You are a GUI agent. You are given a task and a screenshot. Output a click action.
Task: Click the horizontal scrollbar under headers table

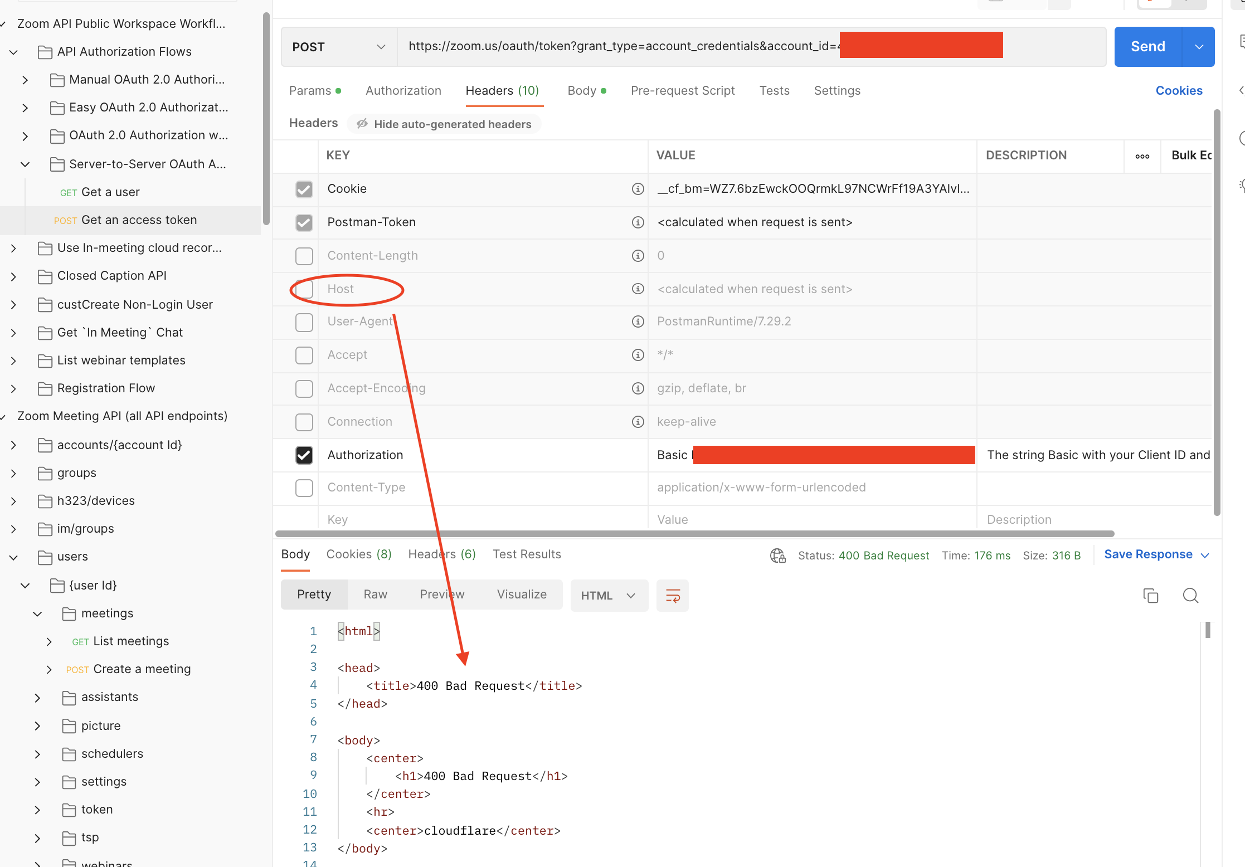click(695, 534)
